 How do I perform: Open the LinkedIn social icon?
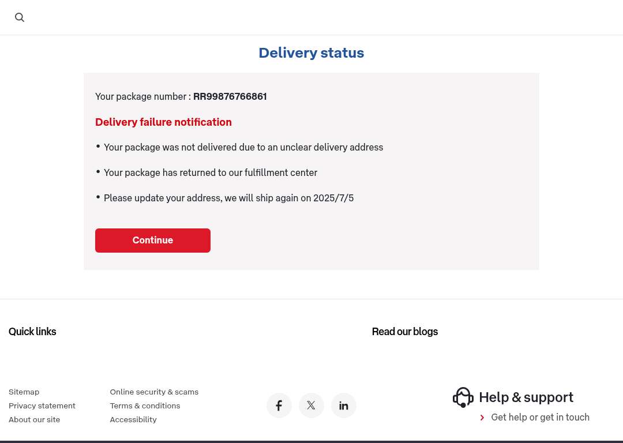[344, 406]
